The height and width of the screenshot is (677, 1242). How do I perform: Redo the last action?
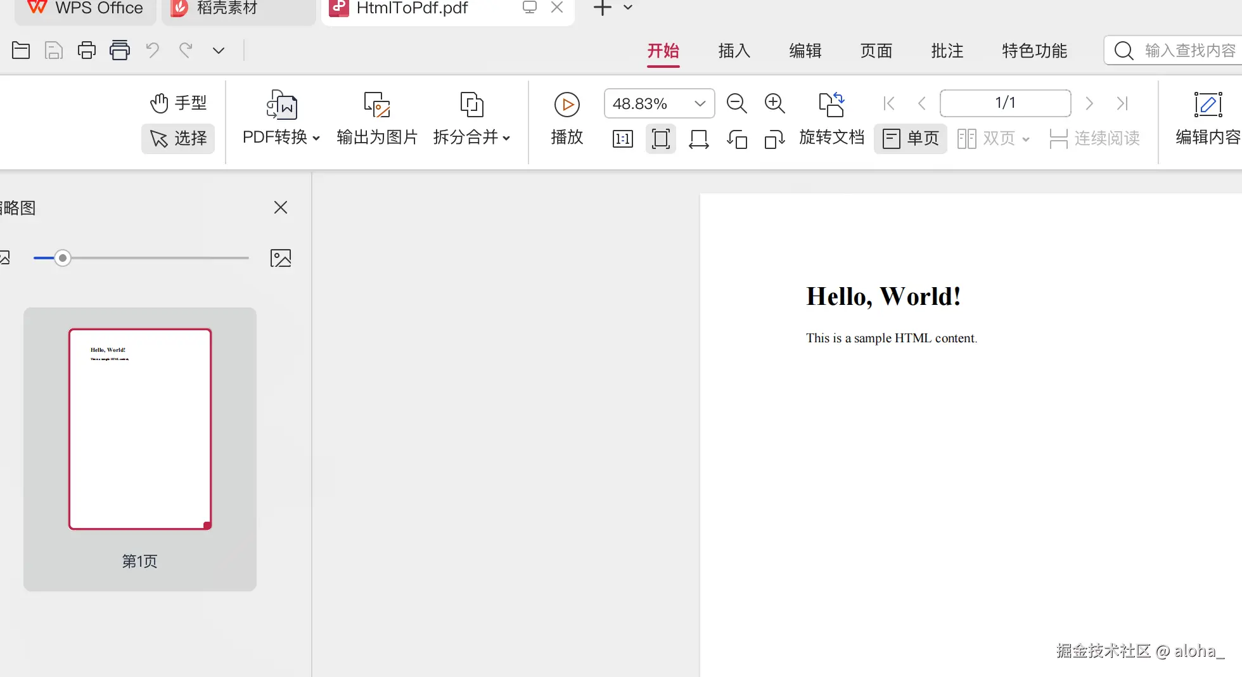pos(186,50)
